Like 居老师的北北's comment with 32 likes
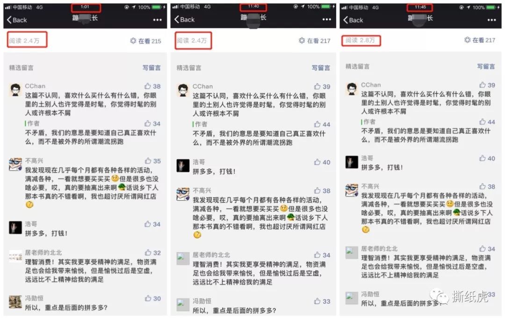Image resolution: width=505 pixels, height=319 pixels. click(x=148, y=253)
